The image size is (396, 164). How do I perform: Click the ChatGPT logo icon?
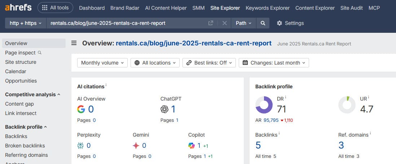pos(164,109)
